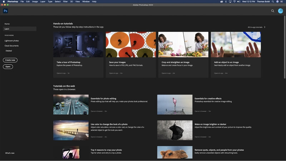The width and height of the screenshot is (286, 161).
Task: Open the 3D menu
Action: (71, 1)
